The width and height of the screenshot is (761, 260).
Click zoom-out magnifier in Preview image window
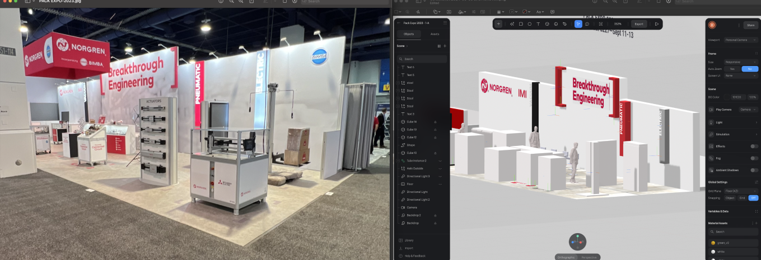tap(232, 2)
